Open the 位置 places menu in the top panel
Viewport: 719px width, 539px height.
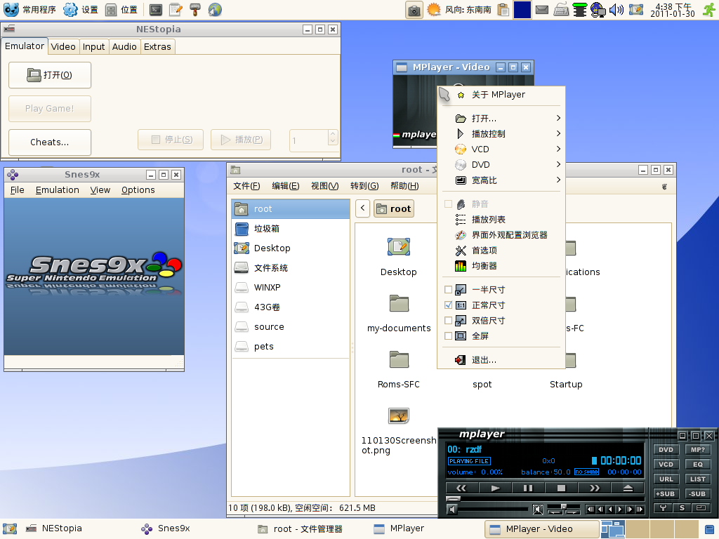tap(121, 10)
